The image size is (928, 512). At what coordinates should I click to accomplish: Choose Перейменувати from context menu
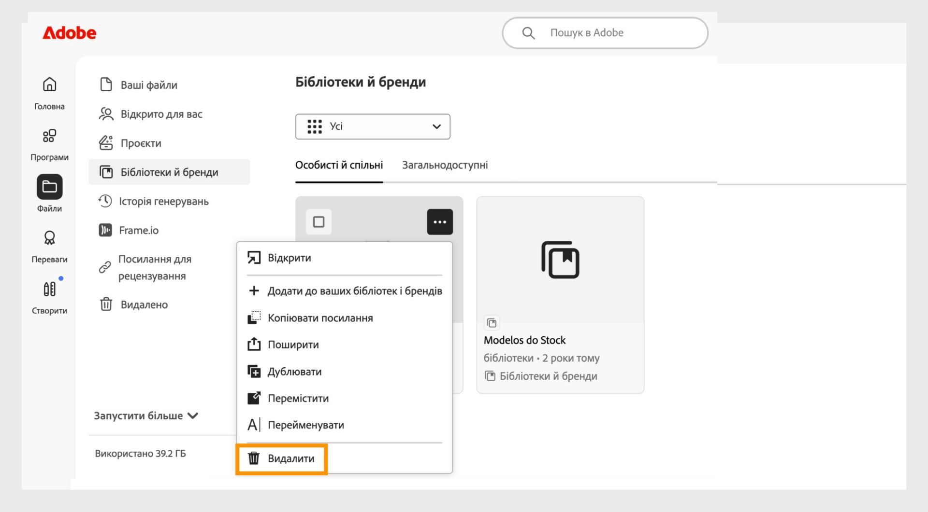coord(345,425)
